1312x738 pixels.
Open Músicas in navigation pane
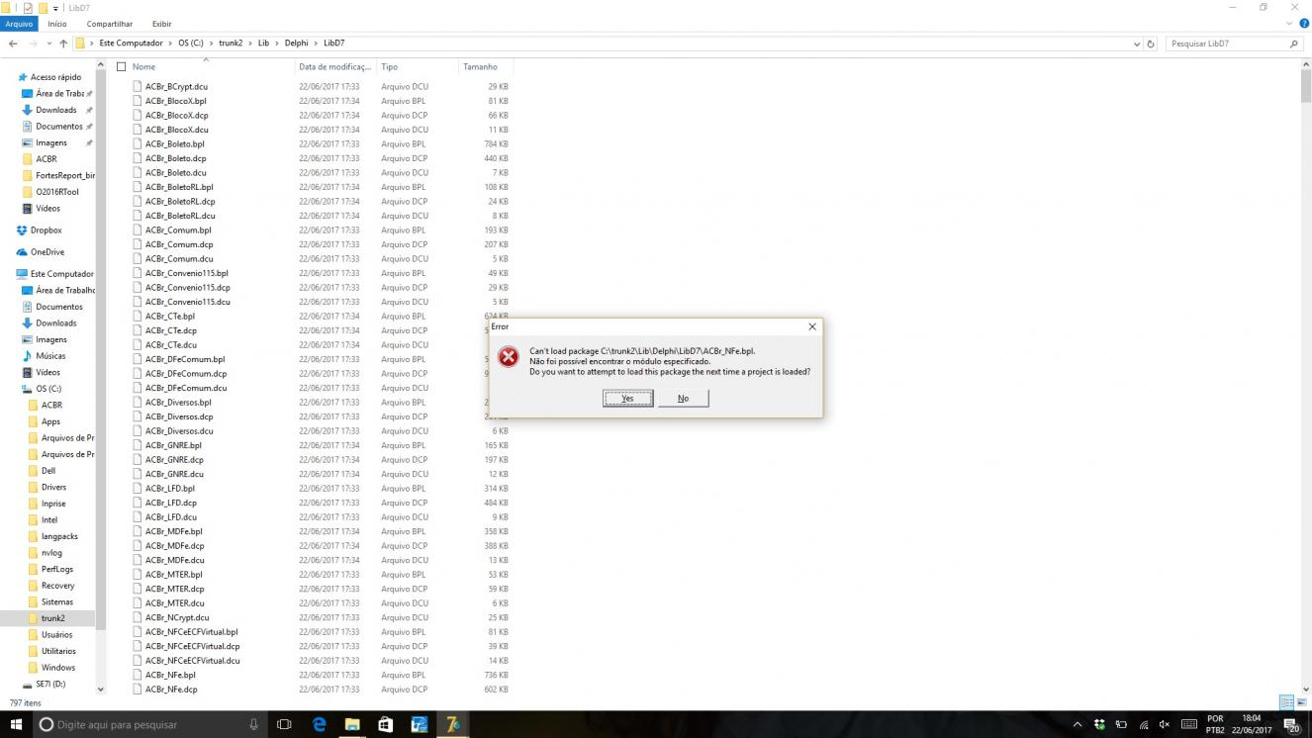[x=50, y=356]
